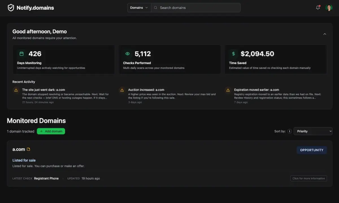
Task: Open 'Expiration moved earlier: a.com' activity
Action: pos(257,90)
